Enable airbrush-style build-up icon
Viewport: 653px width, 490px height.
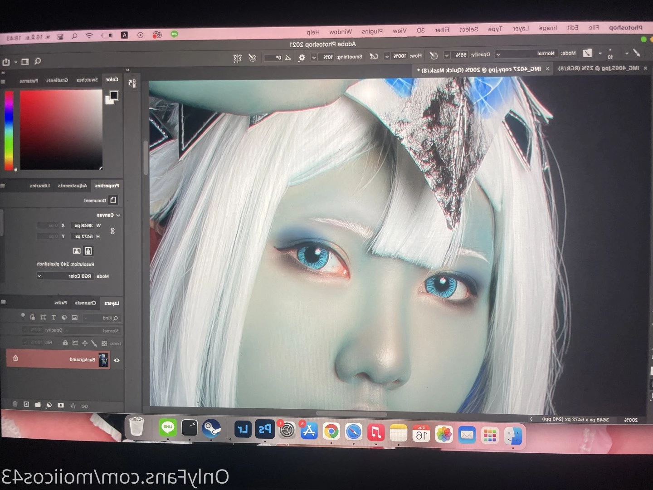tap(374, 57)
